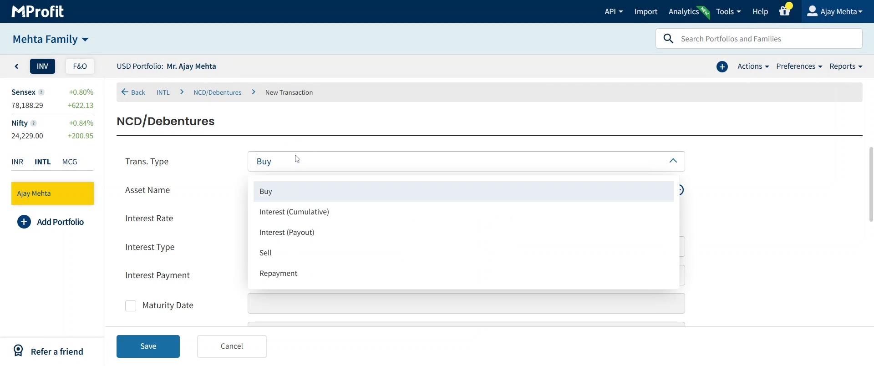Select the INV segment button
Image resolution: width=874 pixels, height=366 pixels.
43,66
